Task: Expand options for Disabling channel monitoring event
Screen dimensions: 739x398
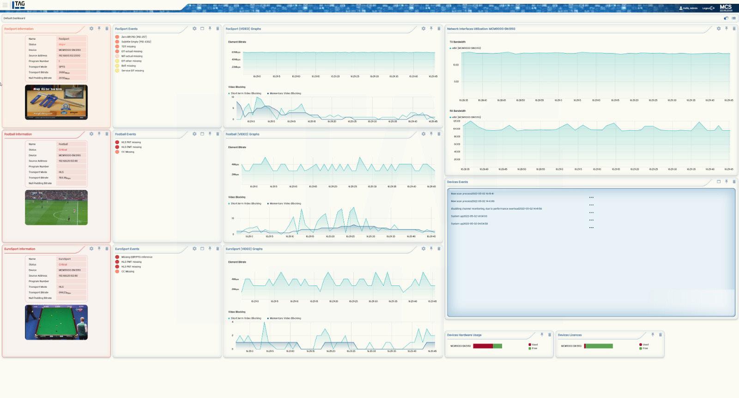Action: pyautogui.click(x=591, y=212)
